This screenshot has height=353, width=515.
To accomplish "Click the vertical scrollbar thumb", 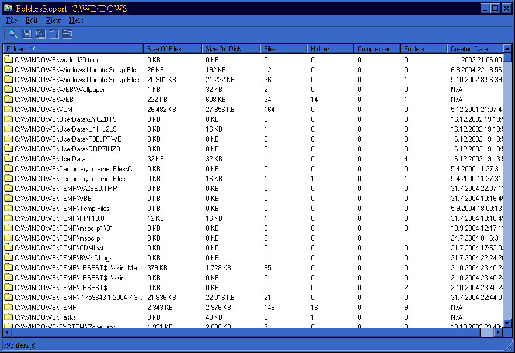I will [x=507, y=58].
